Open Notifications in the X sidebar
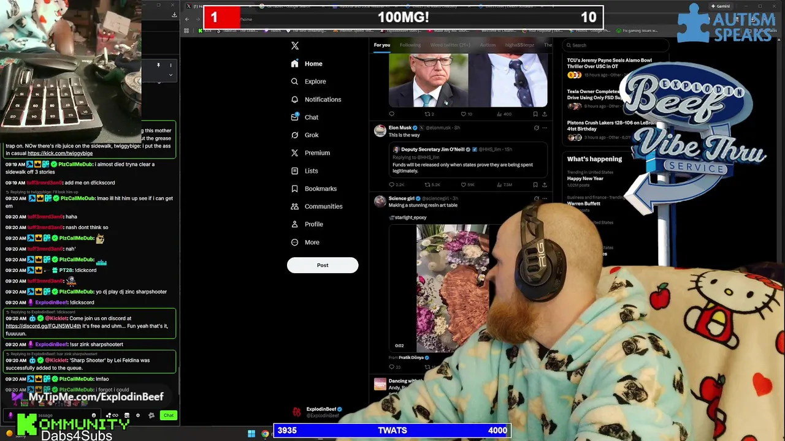This screenshot has width=785, height=441. pos(316,99)
